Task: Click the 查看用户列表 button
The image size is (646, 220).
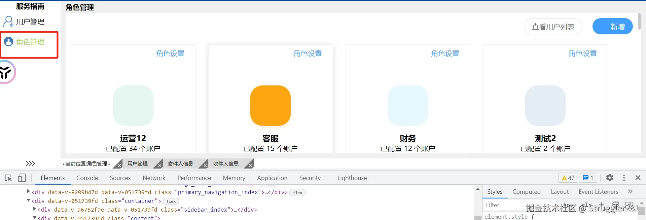Action: 553,27
